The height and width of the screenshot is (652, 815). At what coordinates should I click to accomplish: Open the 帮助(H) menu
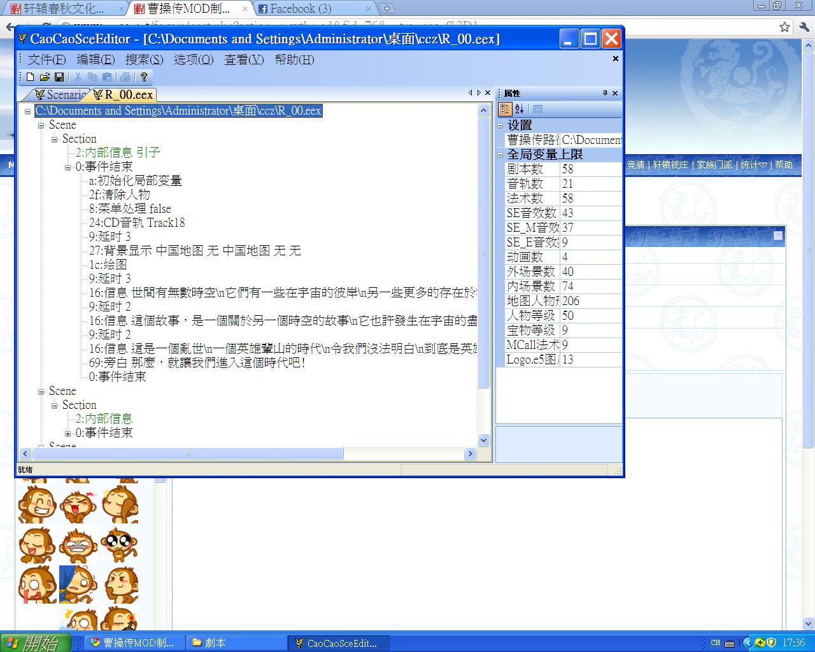(x=294, y=59)
